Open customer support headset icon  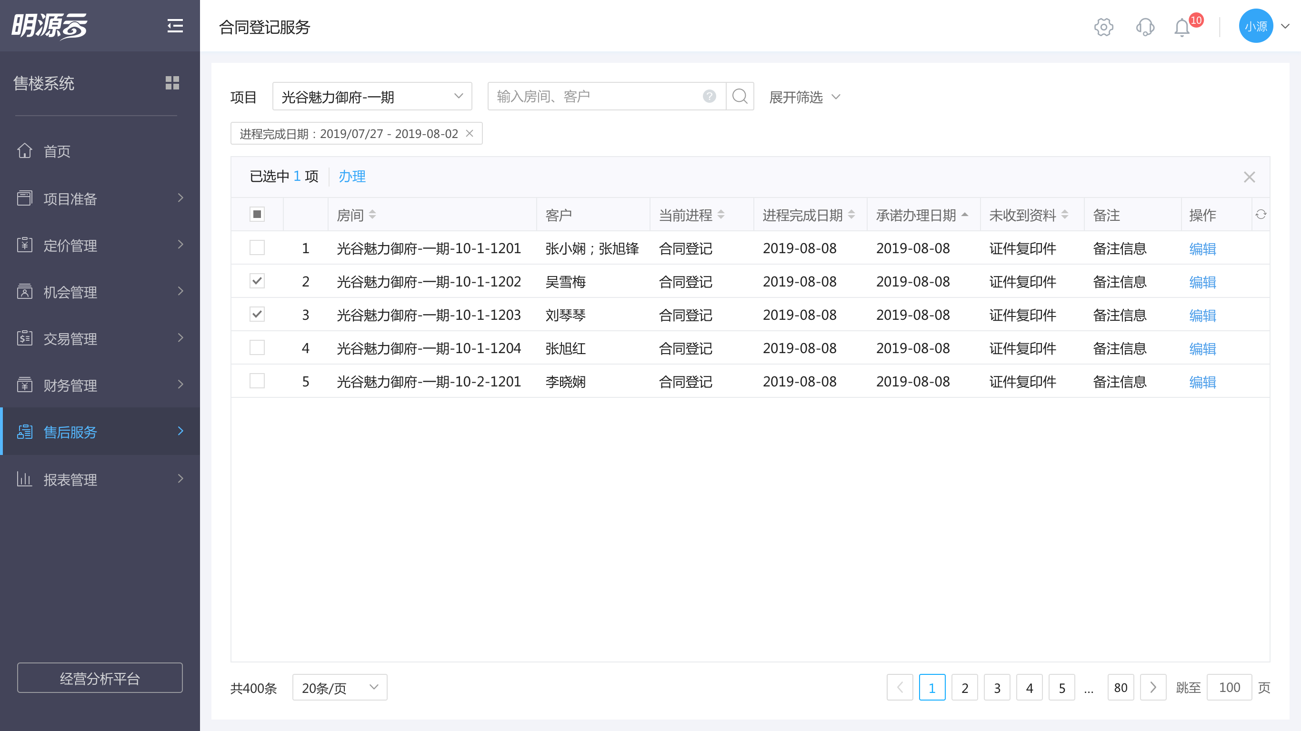[x=1145, y=27]
